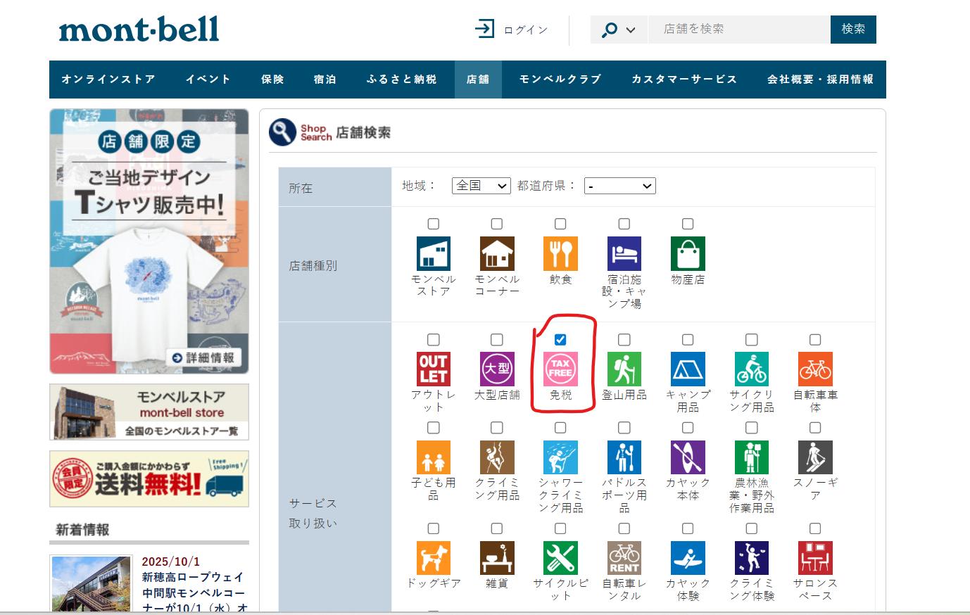Select the snow gear (スノーギア) skier icon
970x615 pixels.
pyautogui.click(x=815, y=457)
